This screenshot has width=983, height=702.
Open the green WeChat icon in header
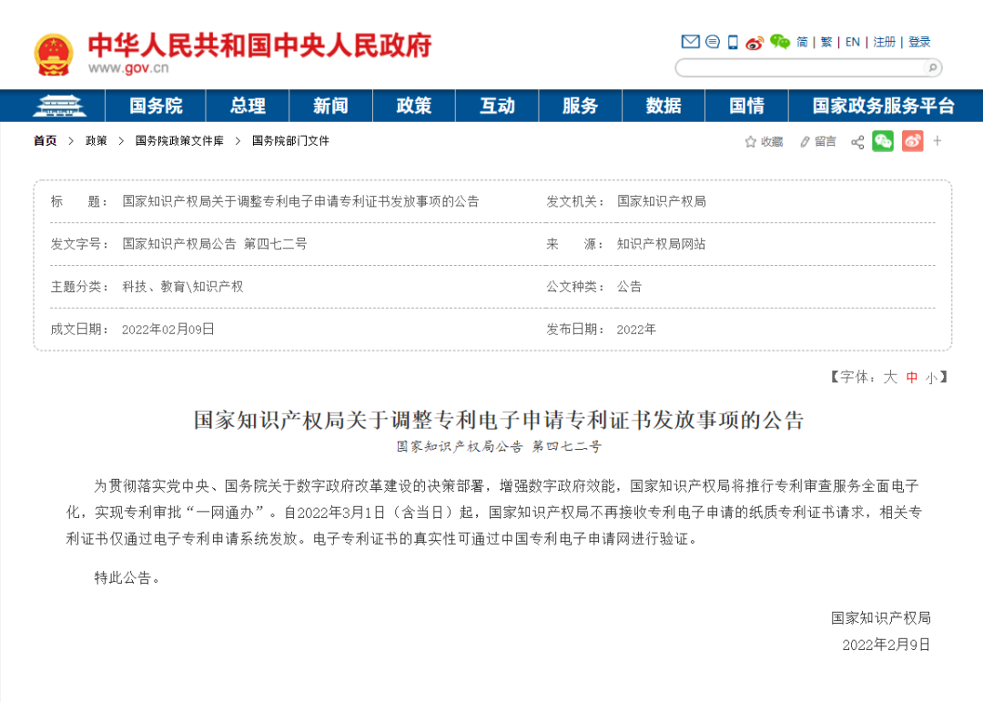[x=779, y=42]
